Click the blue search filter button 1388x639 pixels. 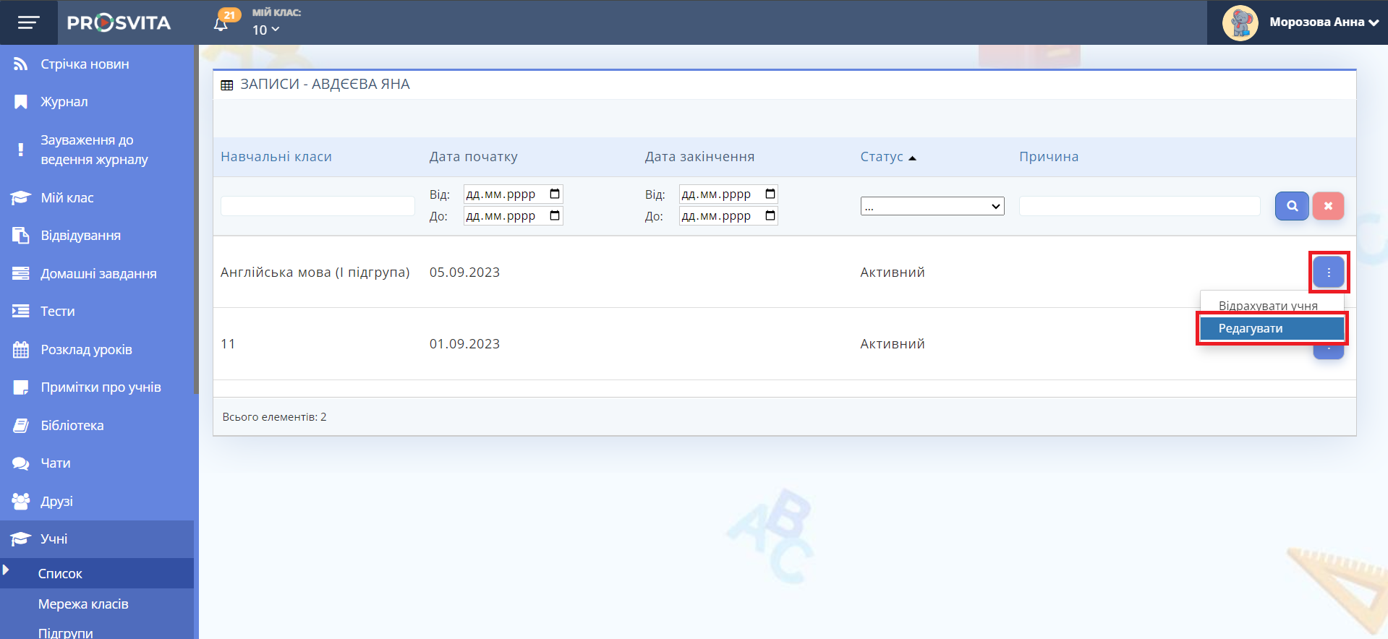pyautogui.click(x=1291, y=206)
